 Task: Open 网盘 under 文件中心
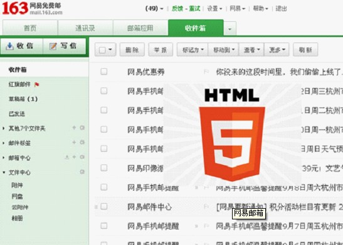point(17,196)
